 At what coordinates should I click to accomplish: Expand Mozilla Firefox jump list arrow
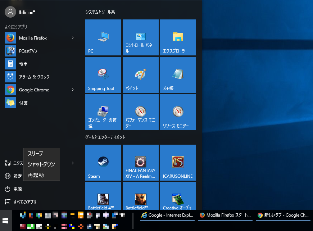pyautogui.click(x=73, y=38)
